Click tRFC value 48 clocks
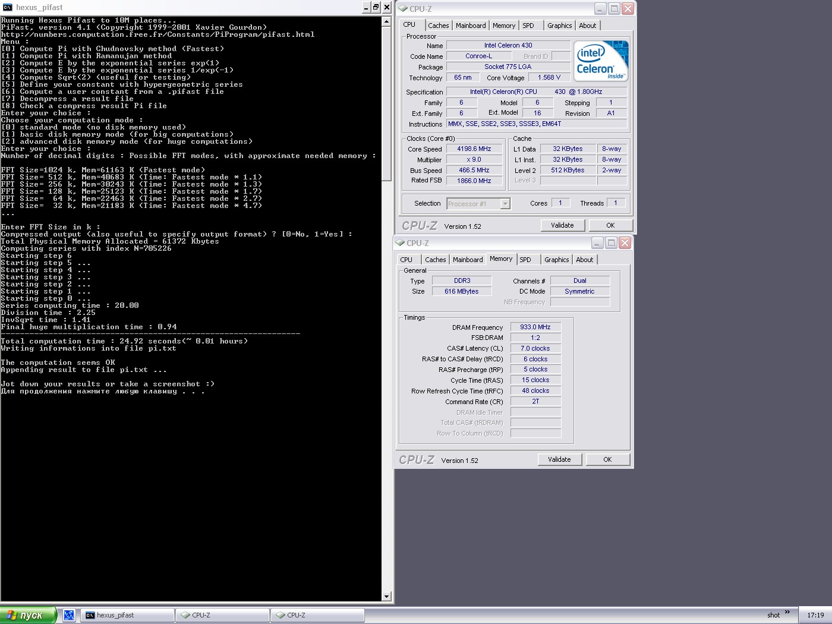Screen dimensions: 832x624 [x=536, y=390]
